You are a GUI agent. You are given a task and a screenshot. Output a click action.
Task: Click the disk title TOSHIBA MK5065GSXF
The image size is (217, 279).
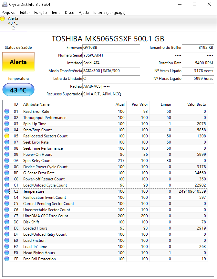(108, 39)
